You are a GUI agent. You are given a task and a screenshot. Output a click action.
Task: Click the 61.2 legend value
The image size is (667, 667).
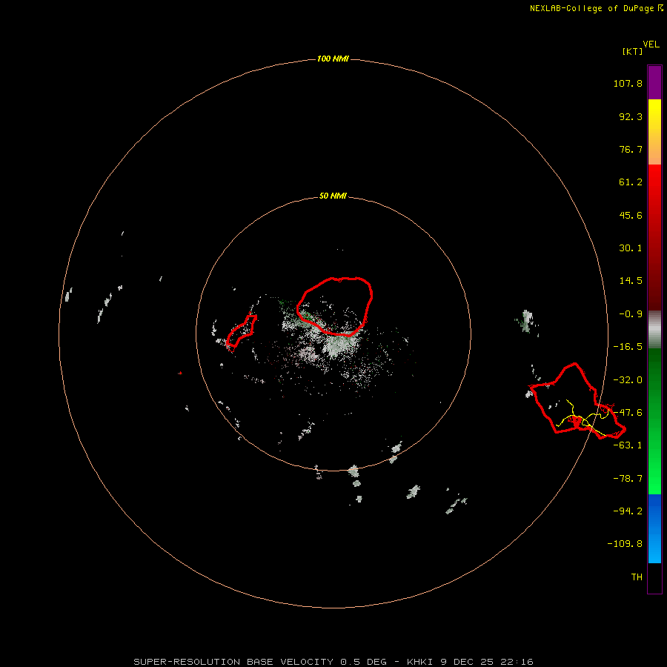(631, 182)
